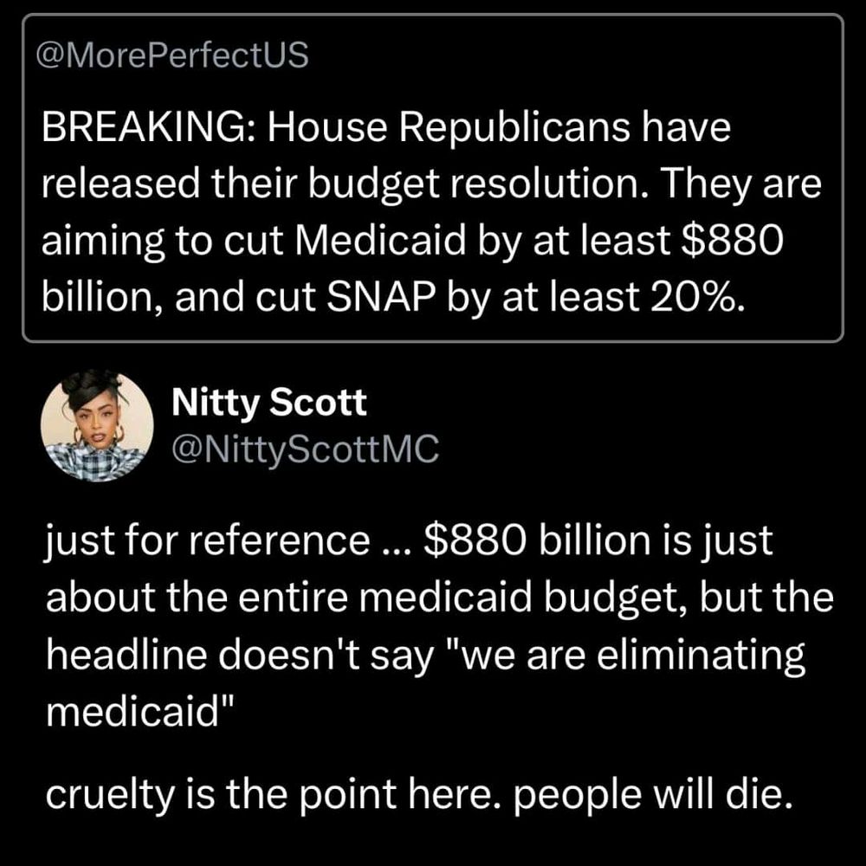Open the @NittyScottMC handle link

pyautogui.click(x=306, y=448)
